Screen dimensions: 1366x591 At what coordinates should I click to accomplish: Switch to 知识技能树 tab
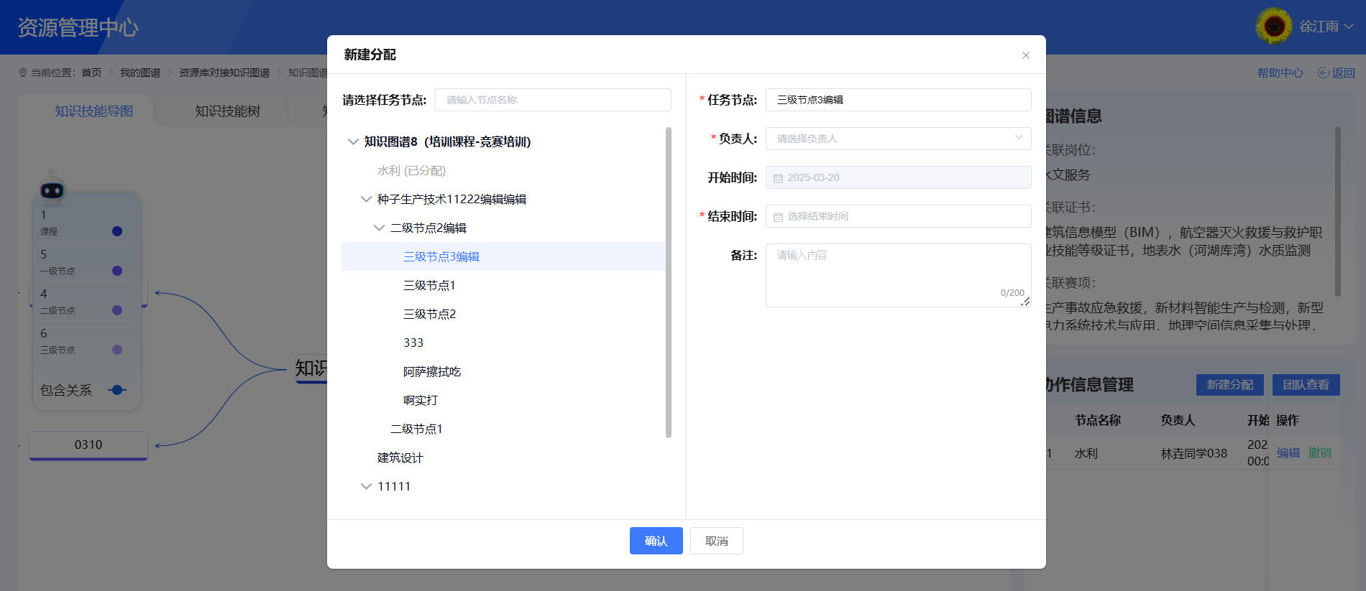click(x=227, y=111)
